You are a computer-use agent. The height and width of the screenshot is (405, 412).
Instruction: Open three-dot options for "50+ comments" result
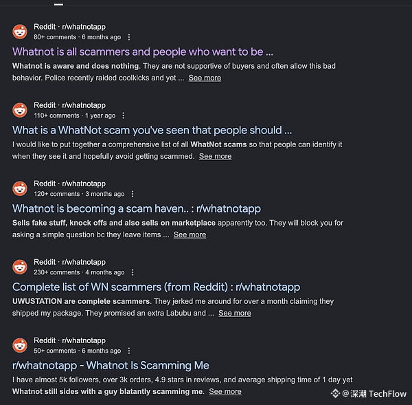(x=129, y=351)
